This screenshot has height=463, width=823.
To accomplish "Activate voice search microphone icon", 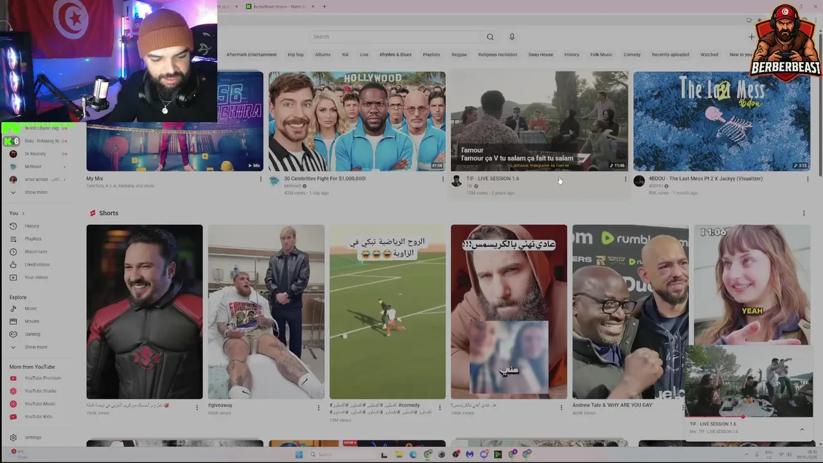I will click(512, 37).
